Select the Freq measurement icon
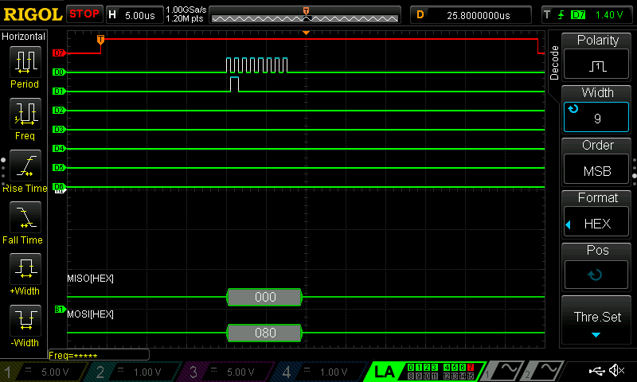637x382 pixels. point(25,118)
